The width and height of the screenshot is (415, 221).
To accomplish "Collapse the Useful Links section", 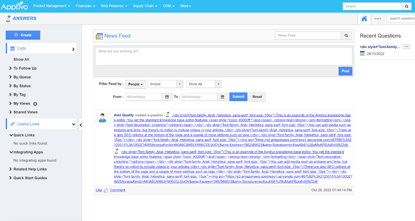I will [x=73, y=124].
